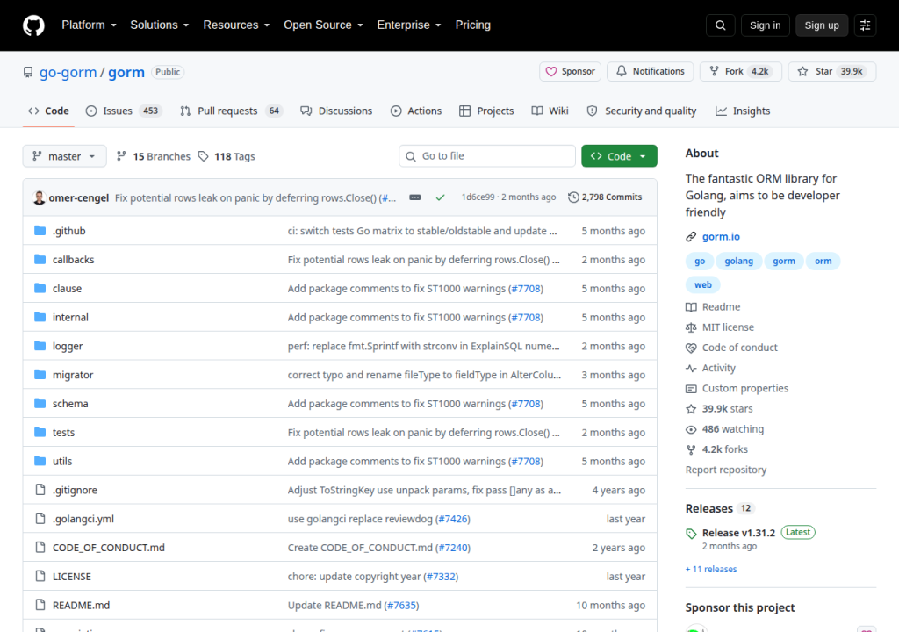The height and width of the screenshot is (632, 899).
Task: Click the Sign in button
Action: click(x=765, y=25)
